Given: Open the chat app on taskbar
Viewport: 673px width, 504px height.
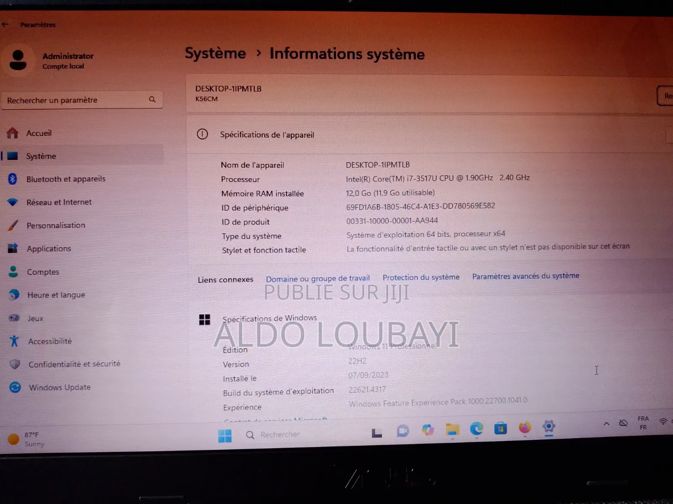Looking at the screenshot, I should pos(403,431).
